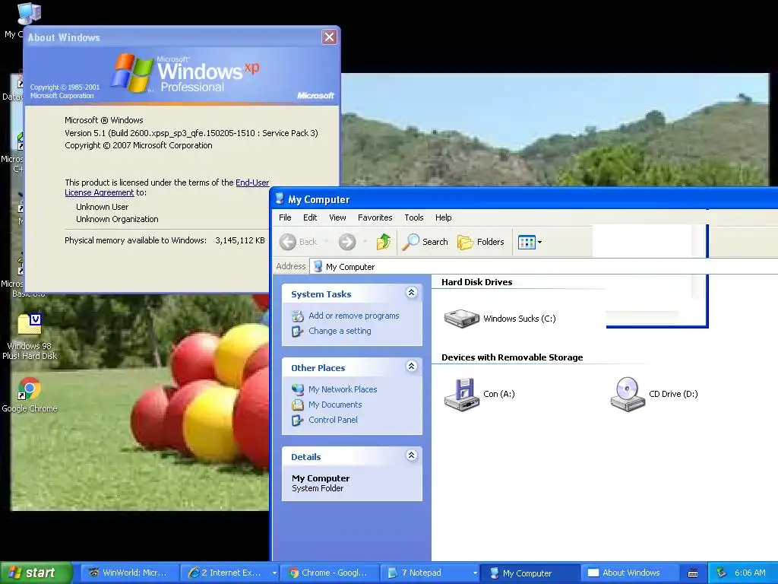Open the View menu
Screen dimensions: 778x584
coord(337,217)
